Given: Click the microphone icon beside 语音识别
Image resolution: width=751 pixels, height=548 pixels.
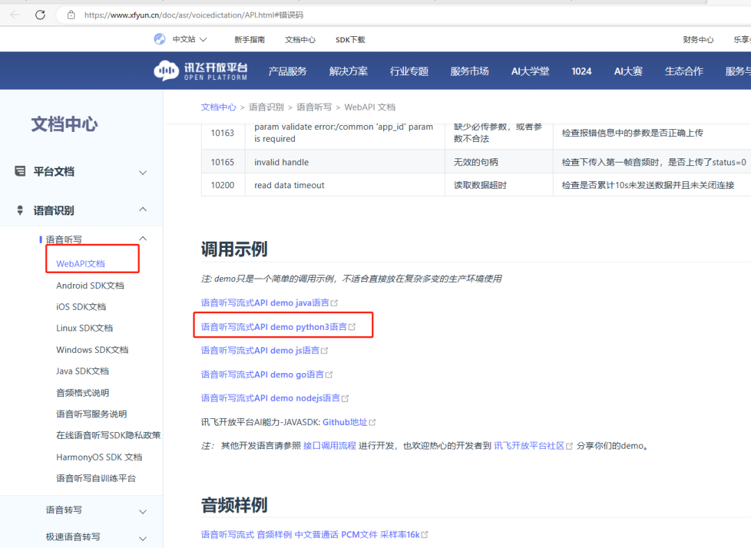Looking at the screenshot, I should (19, 210).
